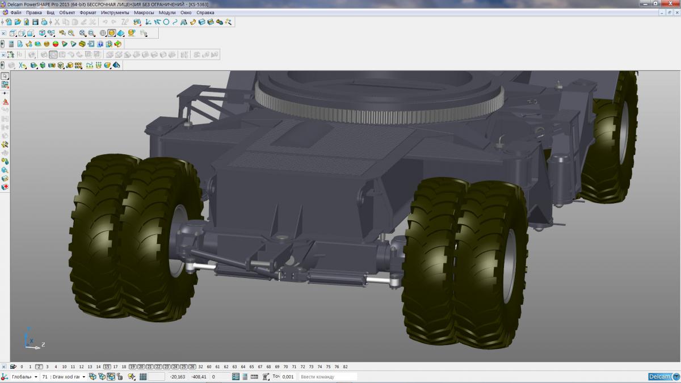Click the Y coordinate field -408,41
Screen dimensions: 681x383
(x=199, y=376)
